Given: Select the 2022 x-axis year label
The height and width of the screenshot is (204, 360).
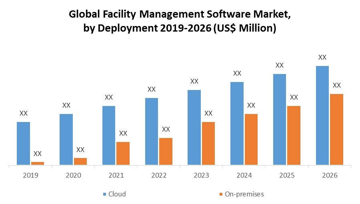Looking at the screenshot, I should [159, 175].
